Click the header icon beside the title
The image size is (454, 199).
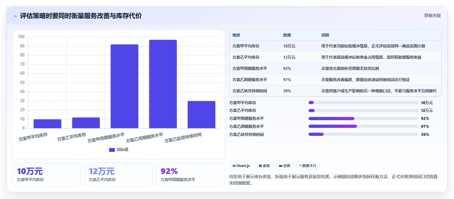click(x=15, y=16)
